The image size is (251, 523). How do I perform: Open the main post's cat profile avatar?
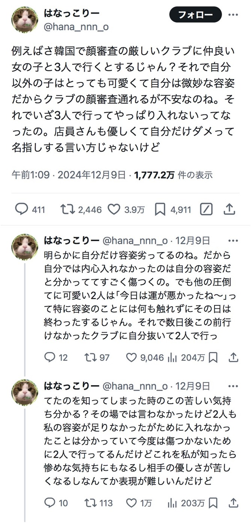(25, 19)
